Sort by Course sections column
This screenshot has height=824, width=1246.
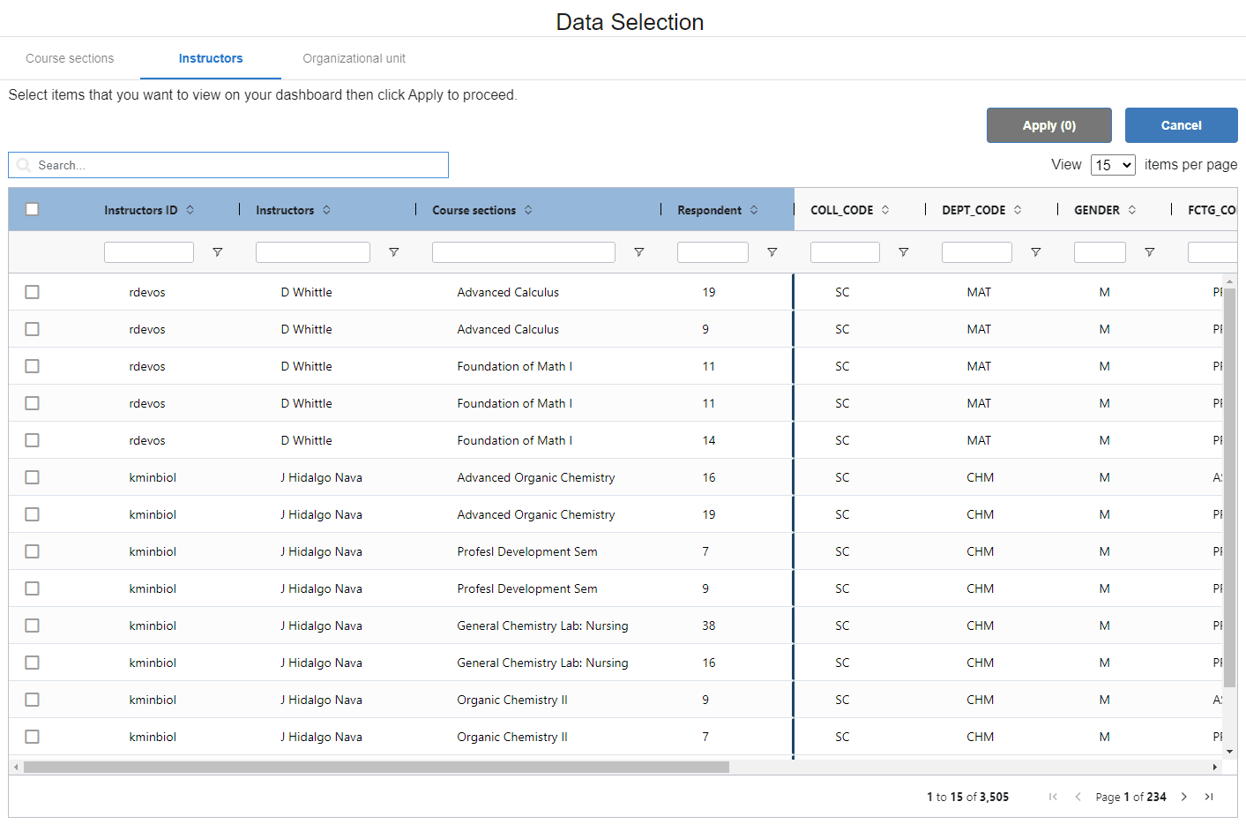pos(528,210)
